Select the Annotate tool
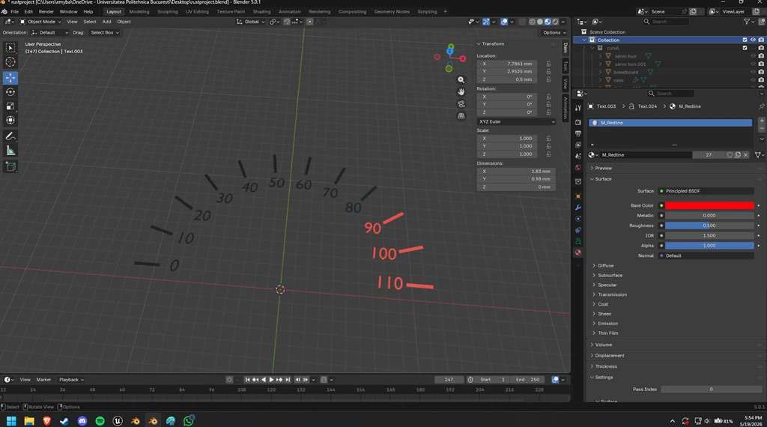The width and height of the screenshot is (767, 427). [10, 136]
